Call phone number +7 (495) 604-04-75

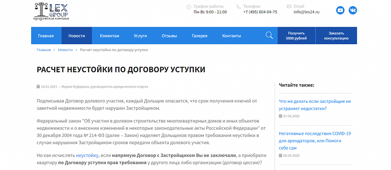coord(260,12)
